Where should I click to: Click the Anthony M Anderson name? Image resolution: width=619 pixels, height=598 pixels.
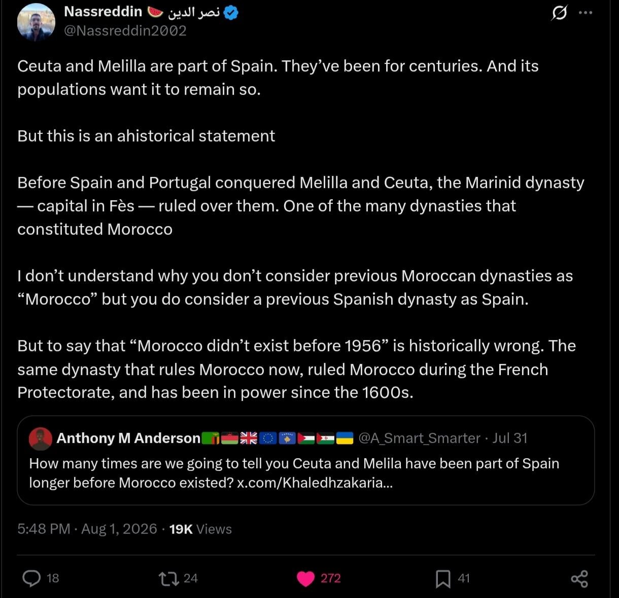tap(128, 438)
